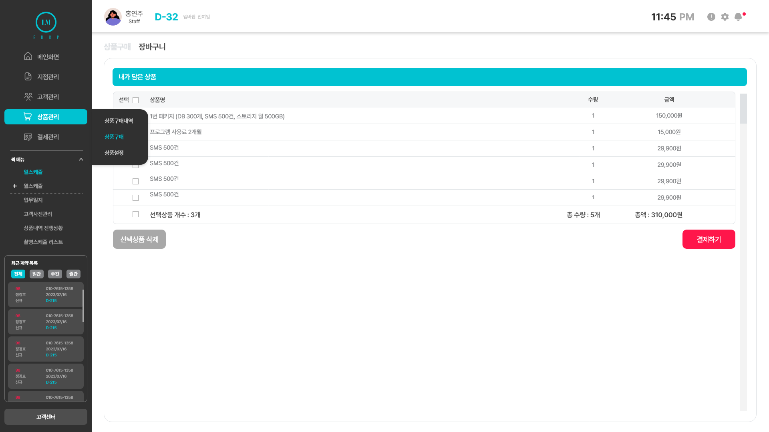Collapse the 퀵 메뉴 section chevron

pos(81,160)
